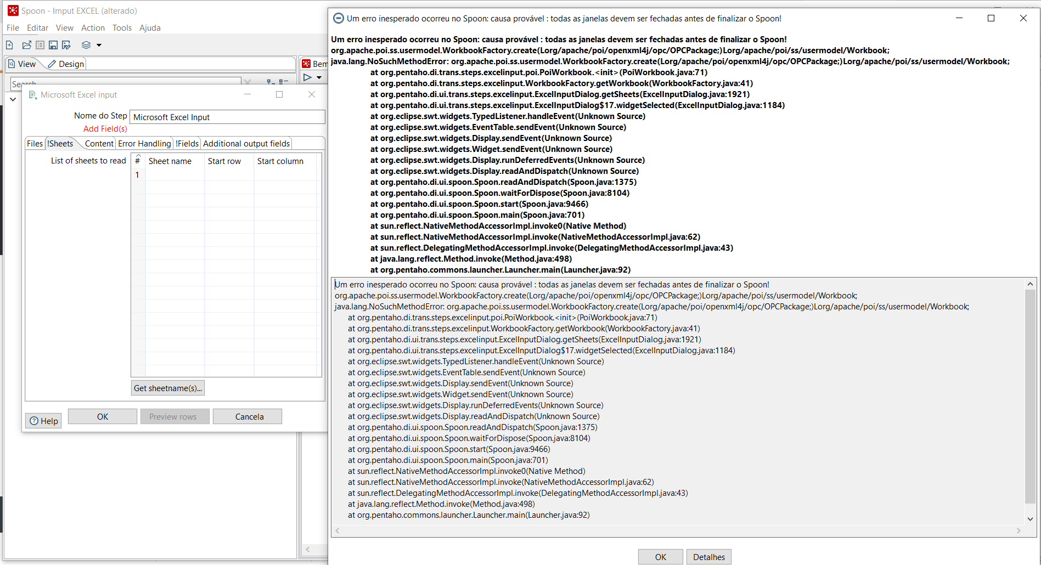This screenshot has height=565, width=1041.
Task: Open the View menu in menu bar
Action: 64,28
